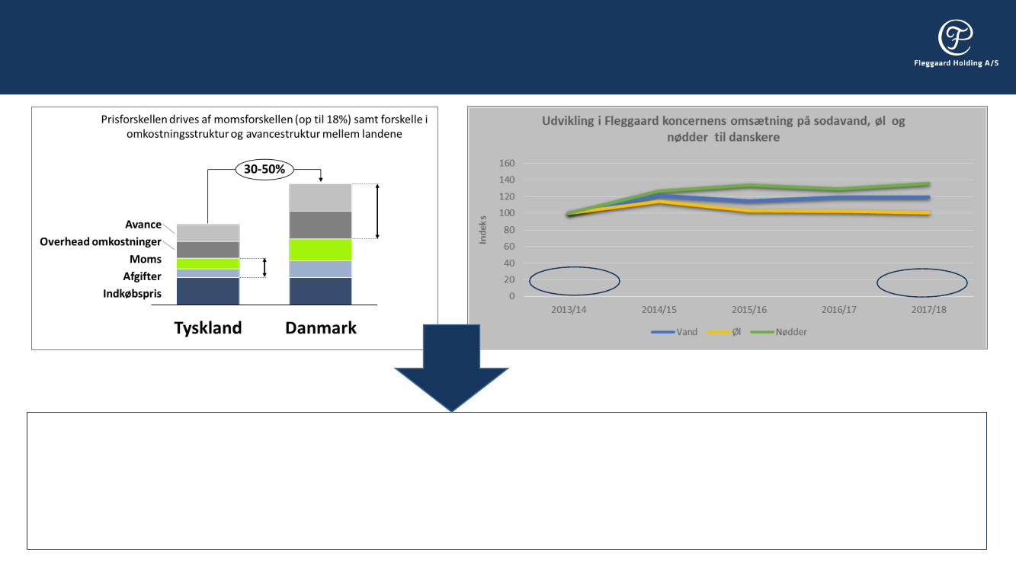Select the '100' y-axis value
Viewport: 1016px width, 571px height.
pos(508,213)
